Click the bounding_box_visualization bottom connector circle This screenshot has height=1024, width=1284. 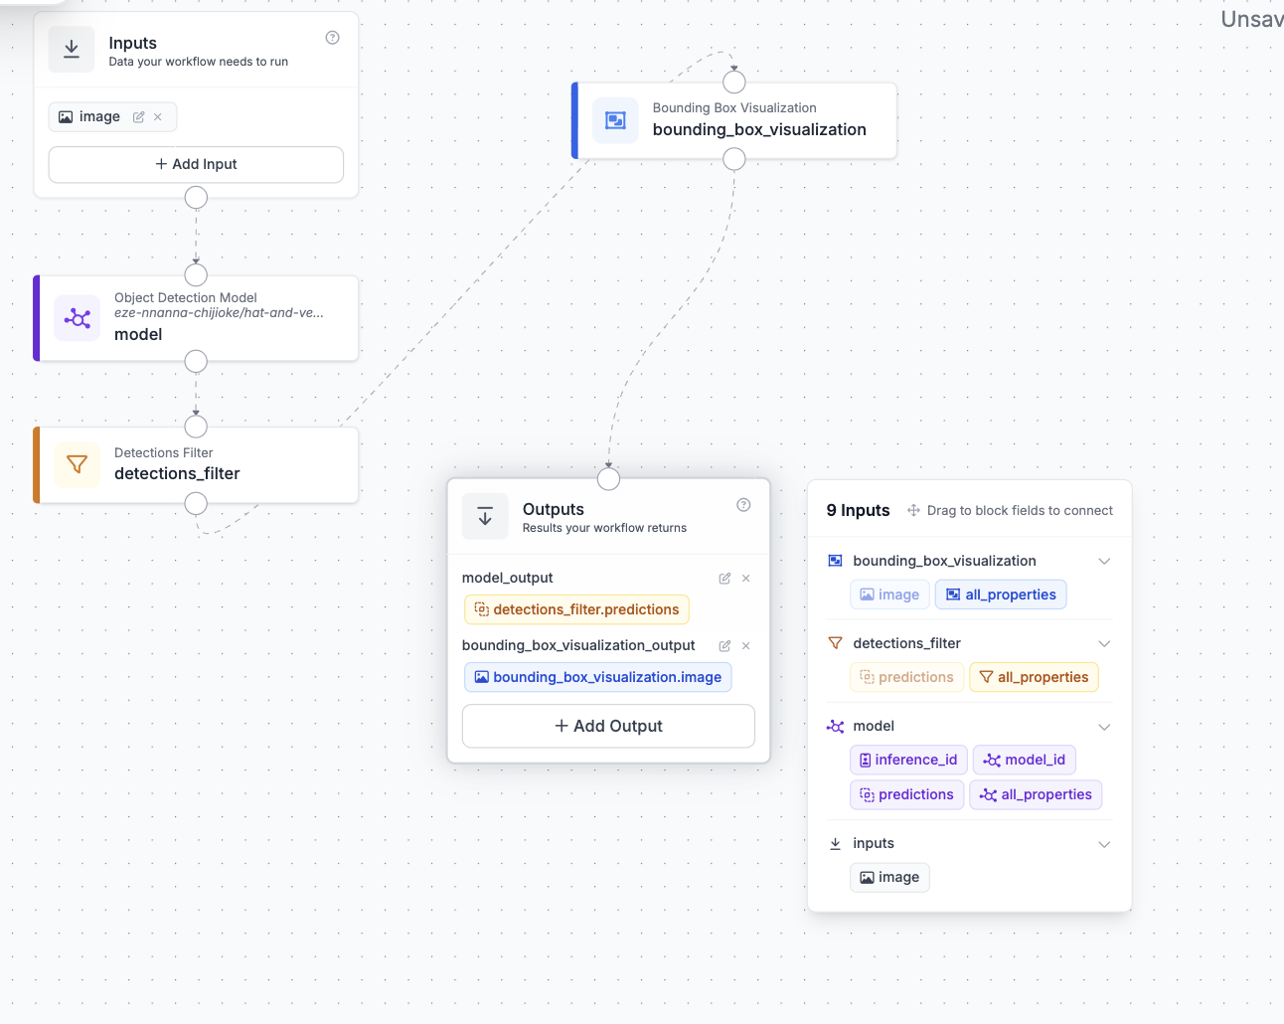click(x=734, y=159)
